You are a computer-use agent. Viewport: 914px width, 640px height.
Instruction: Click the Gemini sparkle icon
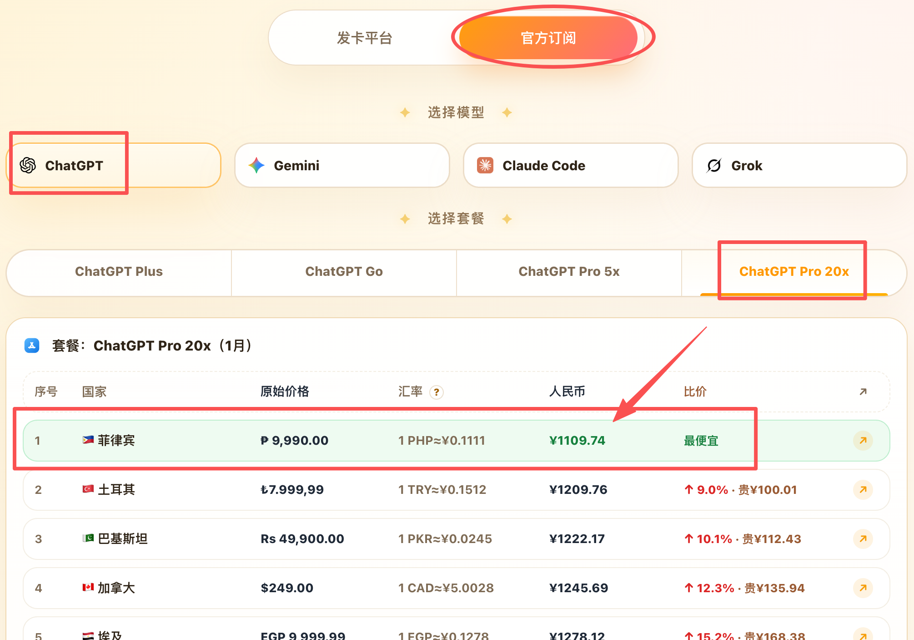256,165
